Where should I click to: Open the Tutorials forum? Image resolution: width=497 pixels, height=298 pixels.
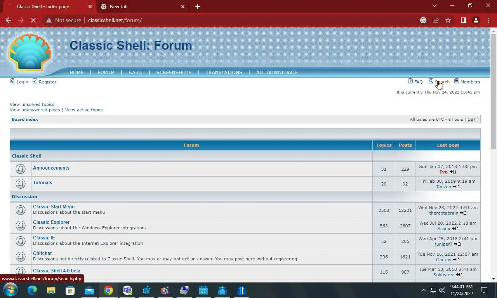(43, 183)
